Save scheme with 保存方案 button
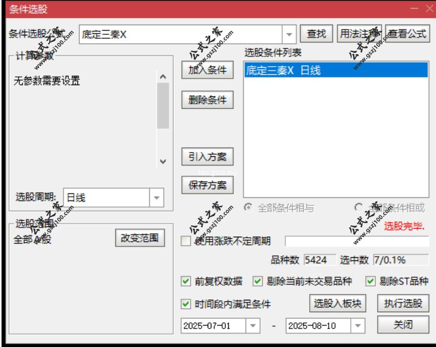This screenshot has width=436, height=347. pos(207,185)
